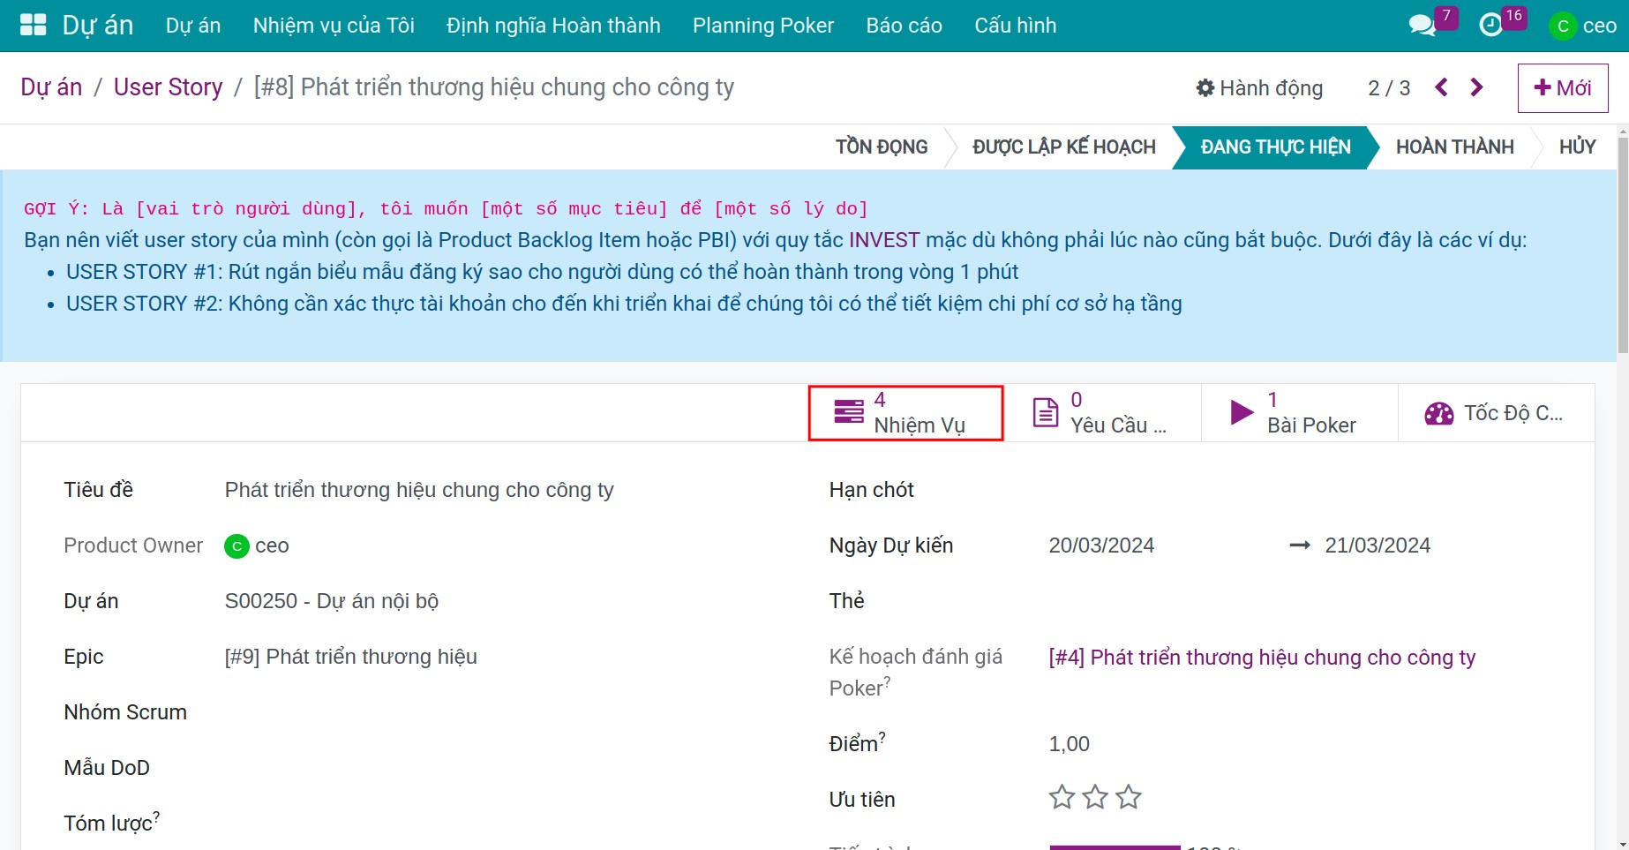Open Định nghĩa Hoàn thành menu
The width and height of the screenshot is (1629, 850).
[553, 26]
